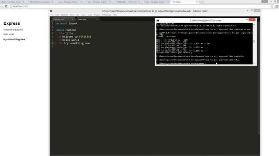Click the Sublime Text window icon
The width and height of the screenshot is (279, 156).
click(x=51, y=11)
